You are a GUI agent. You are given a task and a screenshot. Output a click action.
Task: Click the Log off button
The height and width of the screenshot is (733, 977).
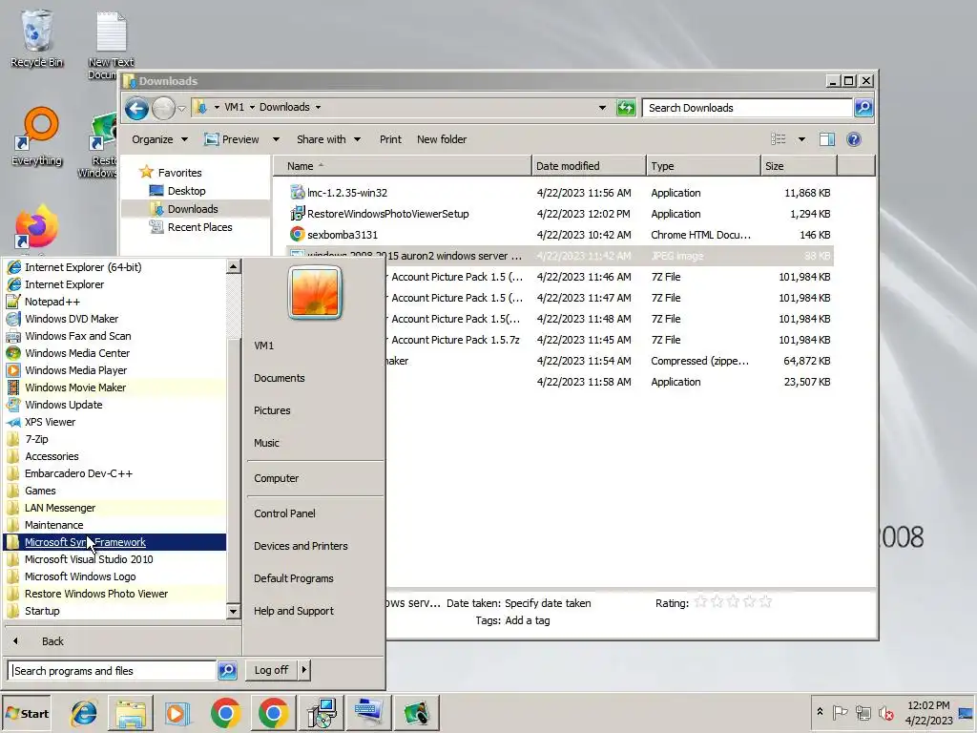pos(271,670)
